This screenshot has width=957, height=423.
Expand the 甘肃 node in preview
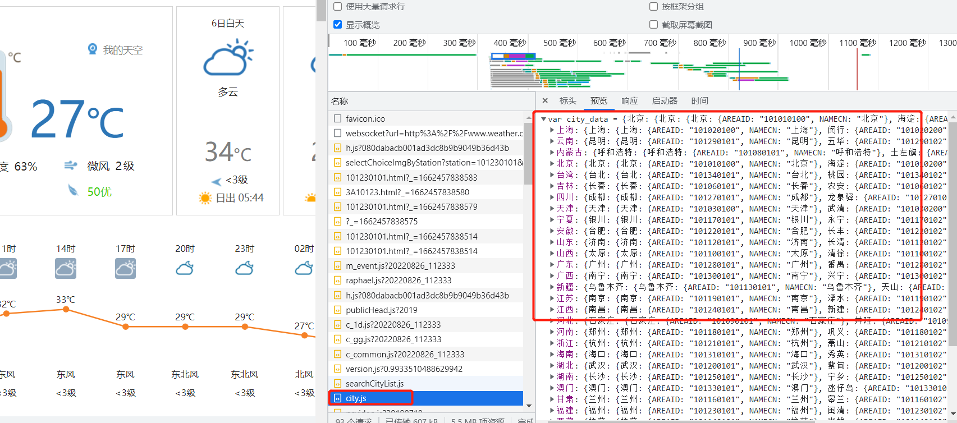pos(552,399)
